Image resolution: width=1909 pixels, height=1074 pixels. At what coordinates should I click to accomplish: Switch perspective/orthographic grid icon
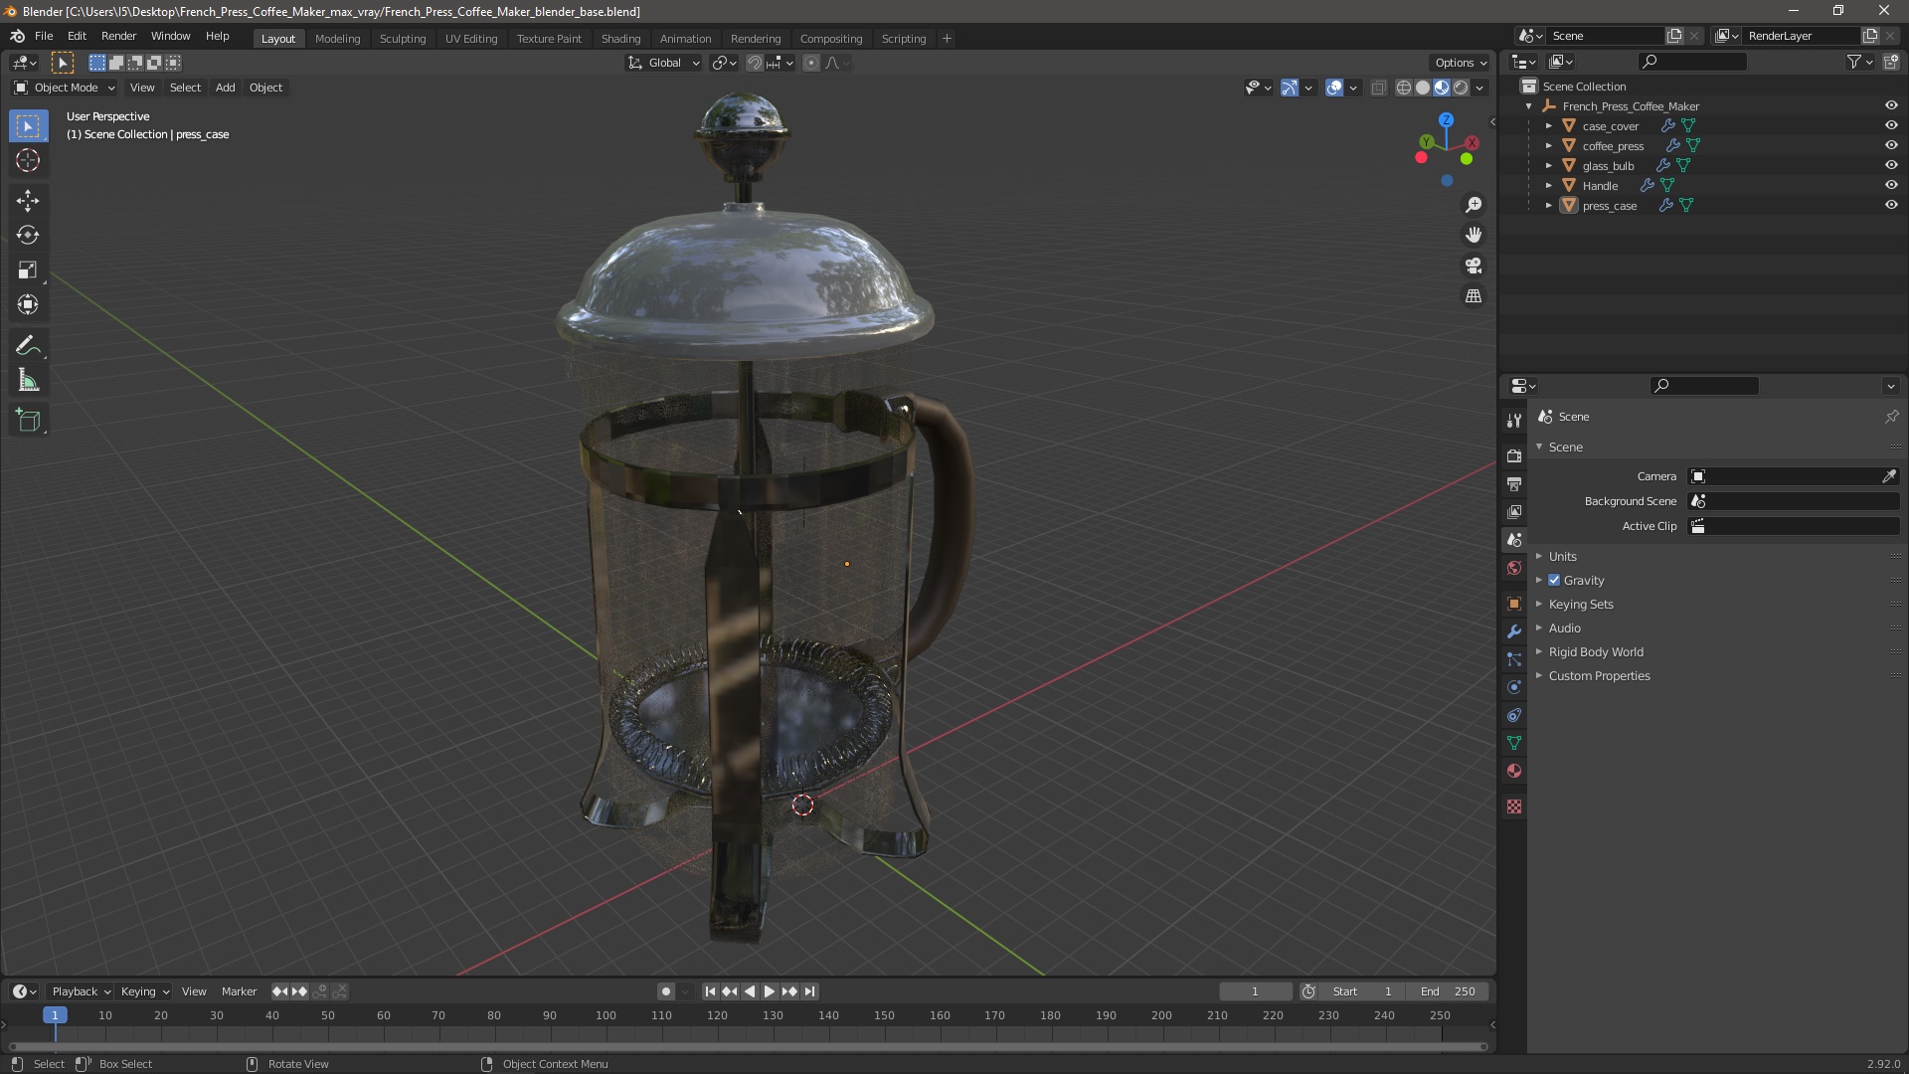tap(1474, 296)
